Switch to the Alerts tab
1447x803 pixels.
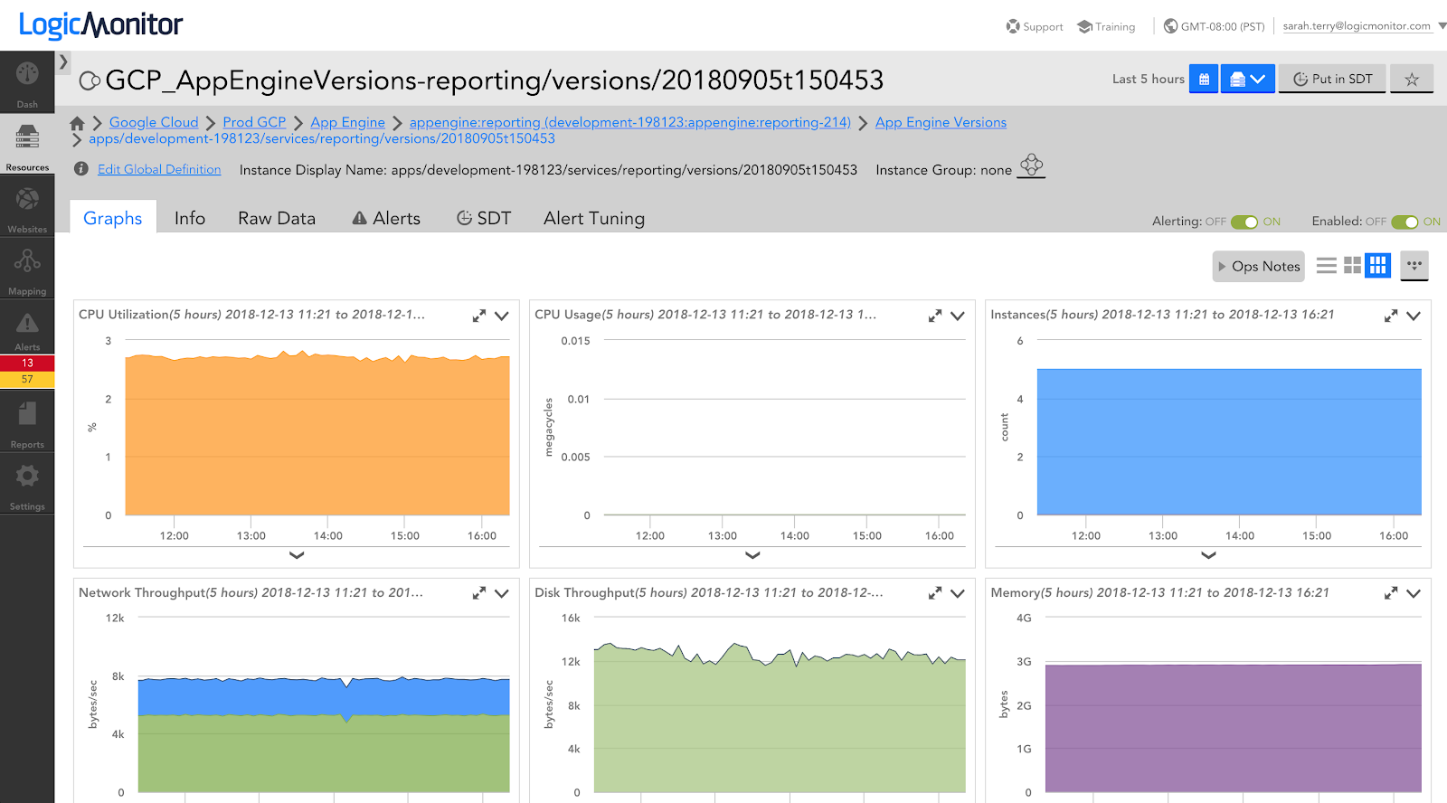[x=386, y=218]
